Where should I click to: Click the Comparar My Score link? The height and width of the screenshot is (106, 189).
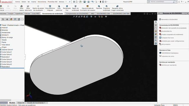click(x=167, y=38)
